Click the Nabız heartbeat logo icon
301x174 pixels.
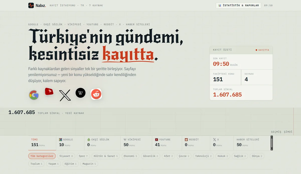[x=31, y=5]
